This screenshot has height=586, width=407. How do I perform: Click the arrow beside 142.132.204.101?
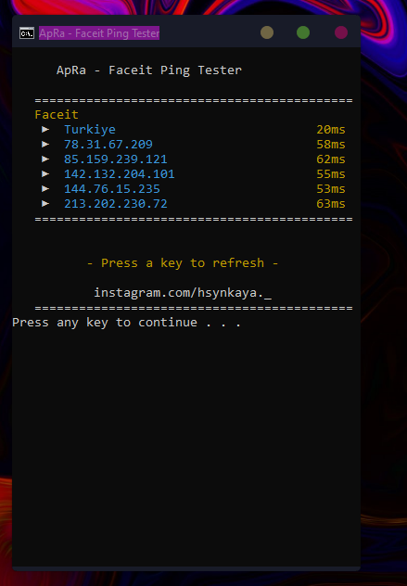(x=45, y=173)
